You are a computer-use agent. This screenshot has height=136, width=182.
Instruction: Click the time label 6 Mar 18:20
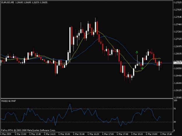[137, 134]
